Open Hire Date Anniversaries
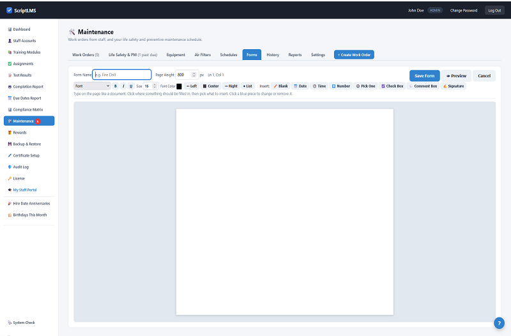This screenshot has height=336, width=511. [29, 203]
